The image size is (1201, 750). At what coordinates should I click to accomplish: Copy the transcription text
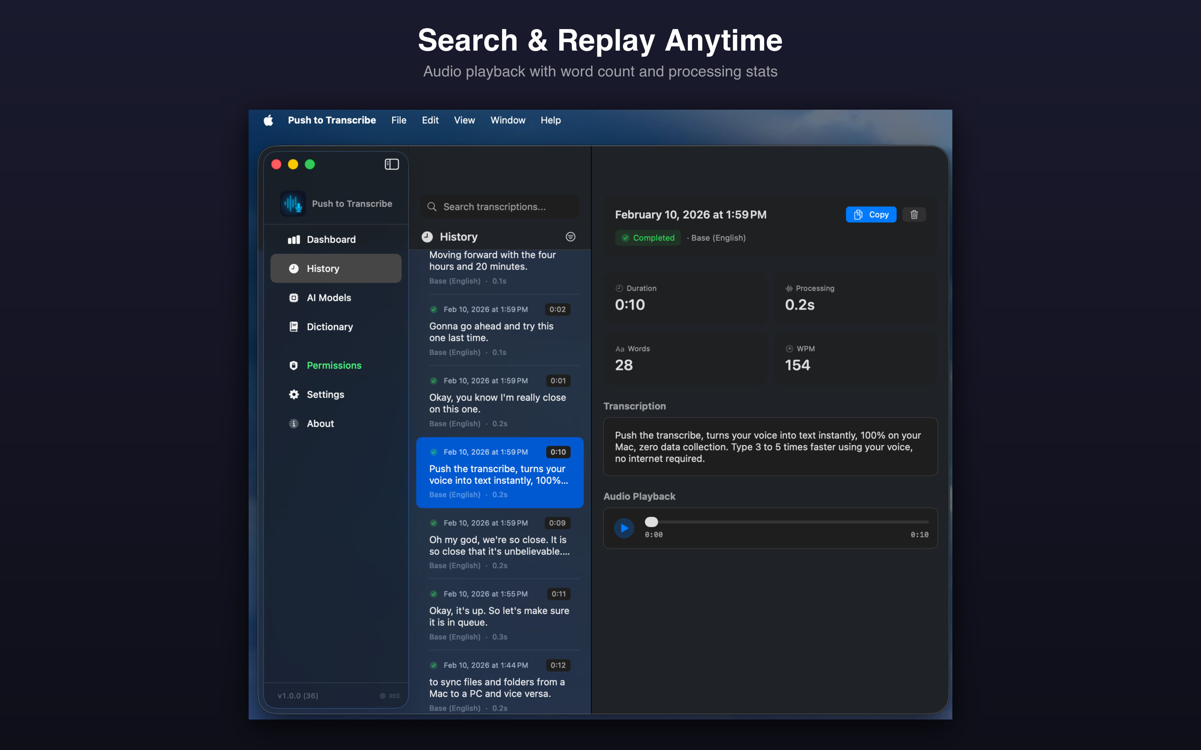click(871, 214)
